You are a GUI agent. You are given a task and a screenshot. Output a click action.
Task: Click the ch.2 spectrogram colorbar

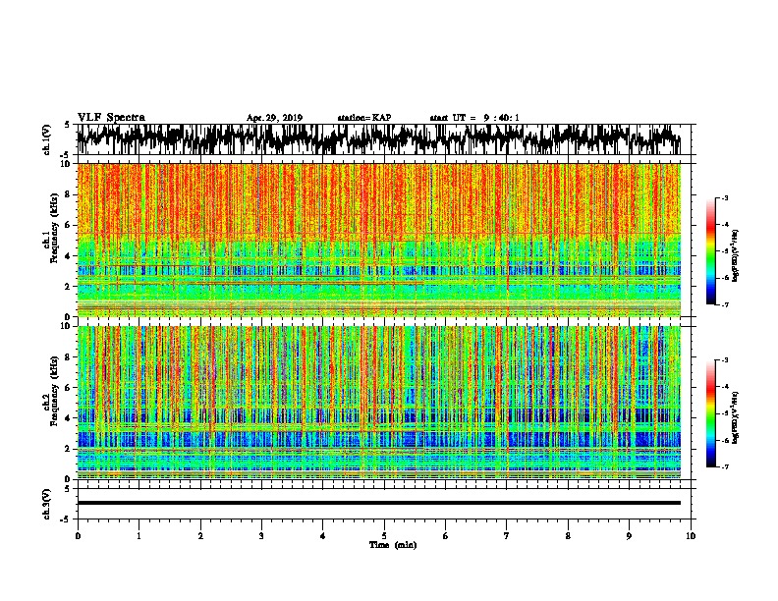(x=711, y=413)
